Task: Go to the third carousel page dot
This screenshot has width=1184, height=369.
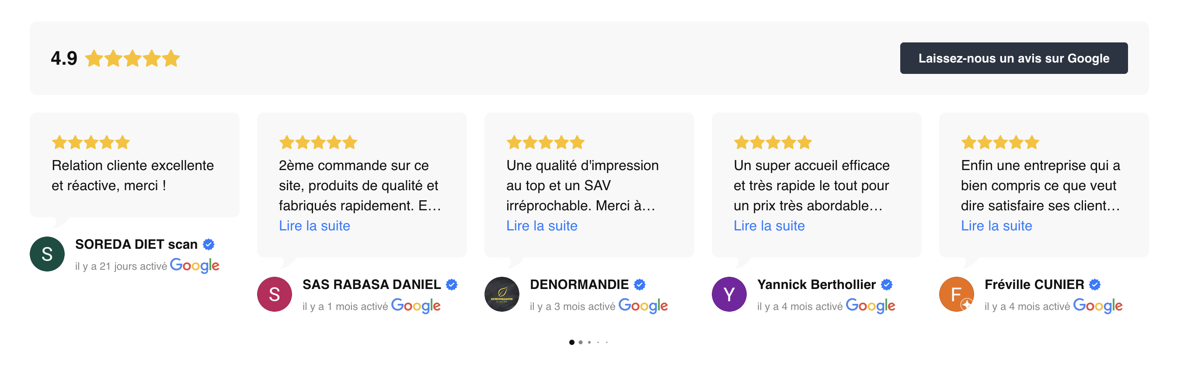Action: [x=589, y=342]
